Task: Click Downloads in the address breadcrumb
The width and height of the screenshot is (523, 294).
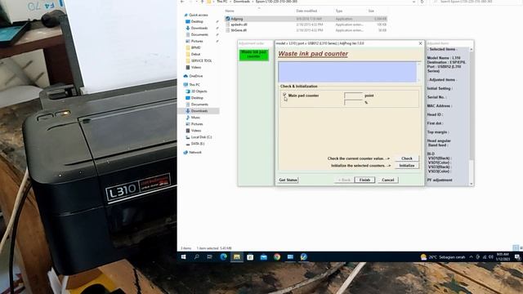Action: click(x=242, y=2)
